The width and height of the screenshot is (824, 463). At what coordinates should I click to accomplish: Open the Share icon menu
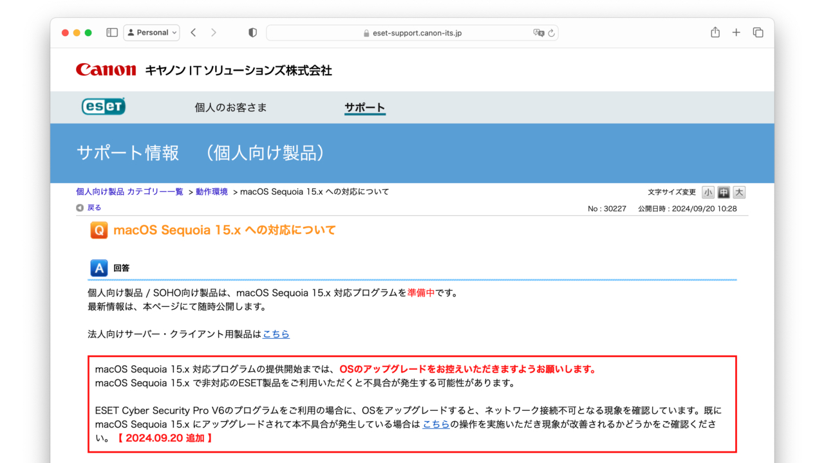(715, 32)
